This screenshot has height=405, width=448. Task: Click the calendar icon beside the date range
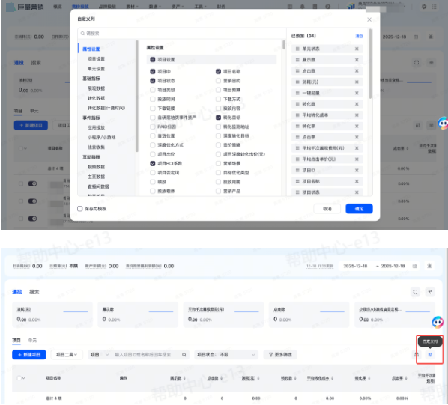click(414, 266)
